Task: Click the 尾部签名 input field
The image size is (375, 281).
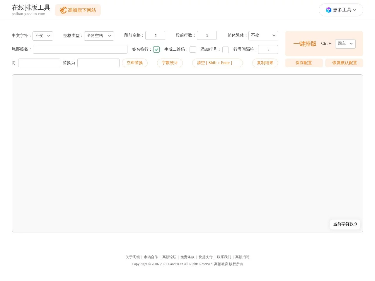Action: 80,49
